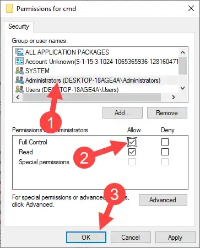Click the folder icon in title bar
200x248 pixels.
pyautogui.click(x=9, y=9)
